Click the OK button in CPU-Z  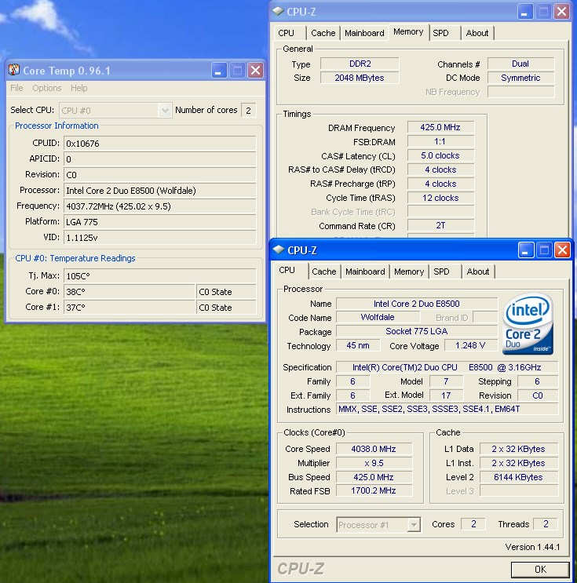(540, 569)
